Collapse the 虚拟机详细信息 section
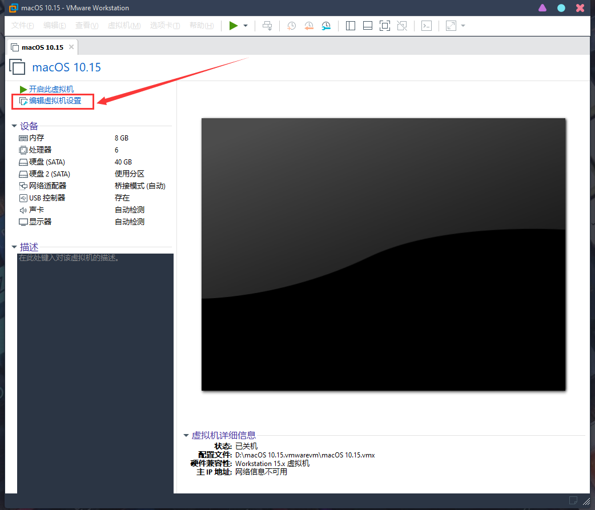Screen dimensions: 595x510 186,435
